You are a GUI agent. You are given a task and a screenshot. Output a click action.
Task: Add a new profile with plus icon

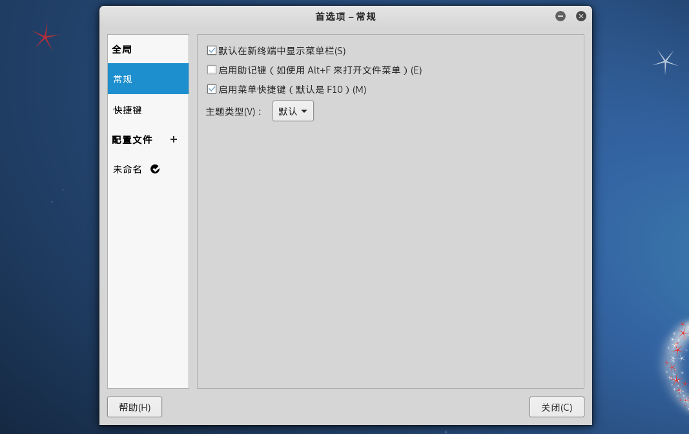[174, 139]
